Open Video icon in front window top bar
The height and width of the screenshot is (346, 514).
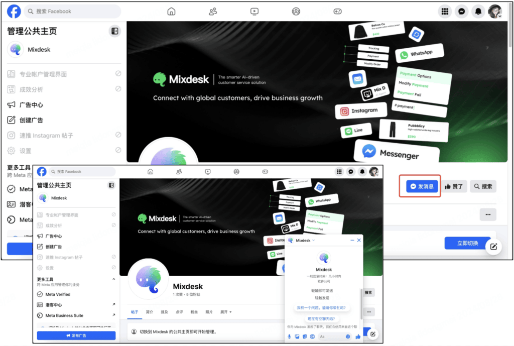click(207, 172)
